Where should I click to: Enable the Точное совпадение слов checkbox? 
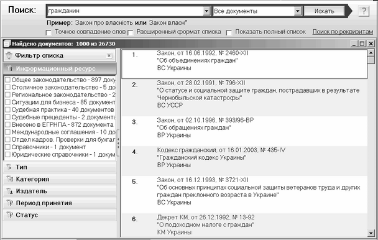click(48, 32)
